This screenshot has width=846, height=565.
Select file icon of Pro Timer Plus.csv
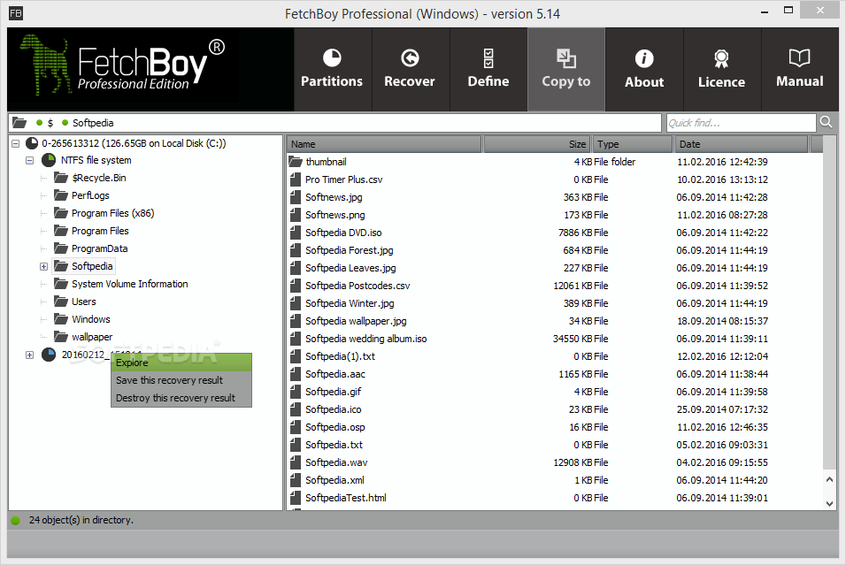296,179
